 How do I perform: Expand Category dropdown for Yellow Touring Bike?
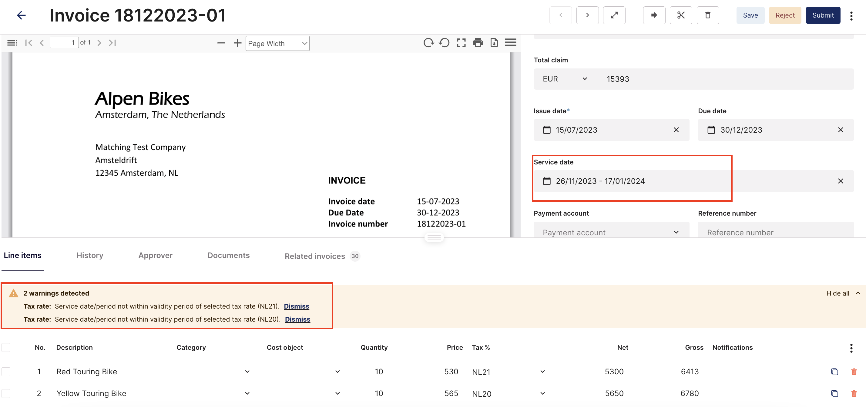(x=247, y=393)
